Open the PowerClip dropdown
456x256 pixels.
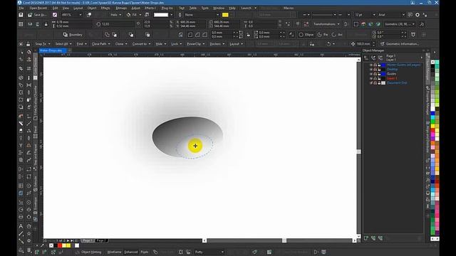[x=195, y=44]
